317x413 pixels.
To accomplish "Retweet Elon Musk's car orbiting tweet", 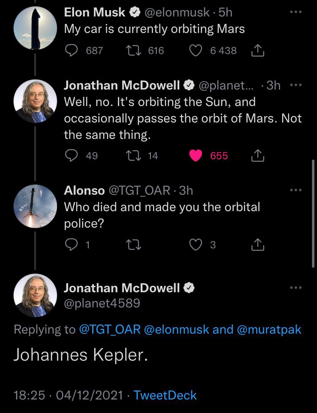I will (x=134, y=51).
